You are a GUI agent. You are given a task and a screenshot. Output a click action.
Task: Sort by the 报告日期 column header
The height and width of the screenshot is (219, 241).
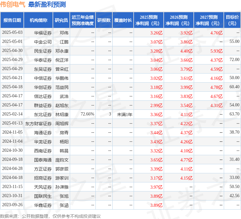(x=12, y=20)
